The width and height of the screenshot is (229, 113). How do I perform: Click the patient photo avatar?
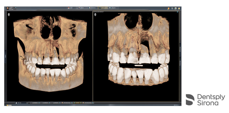[x=6, y=8]
